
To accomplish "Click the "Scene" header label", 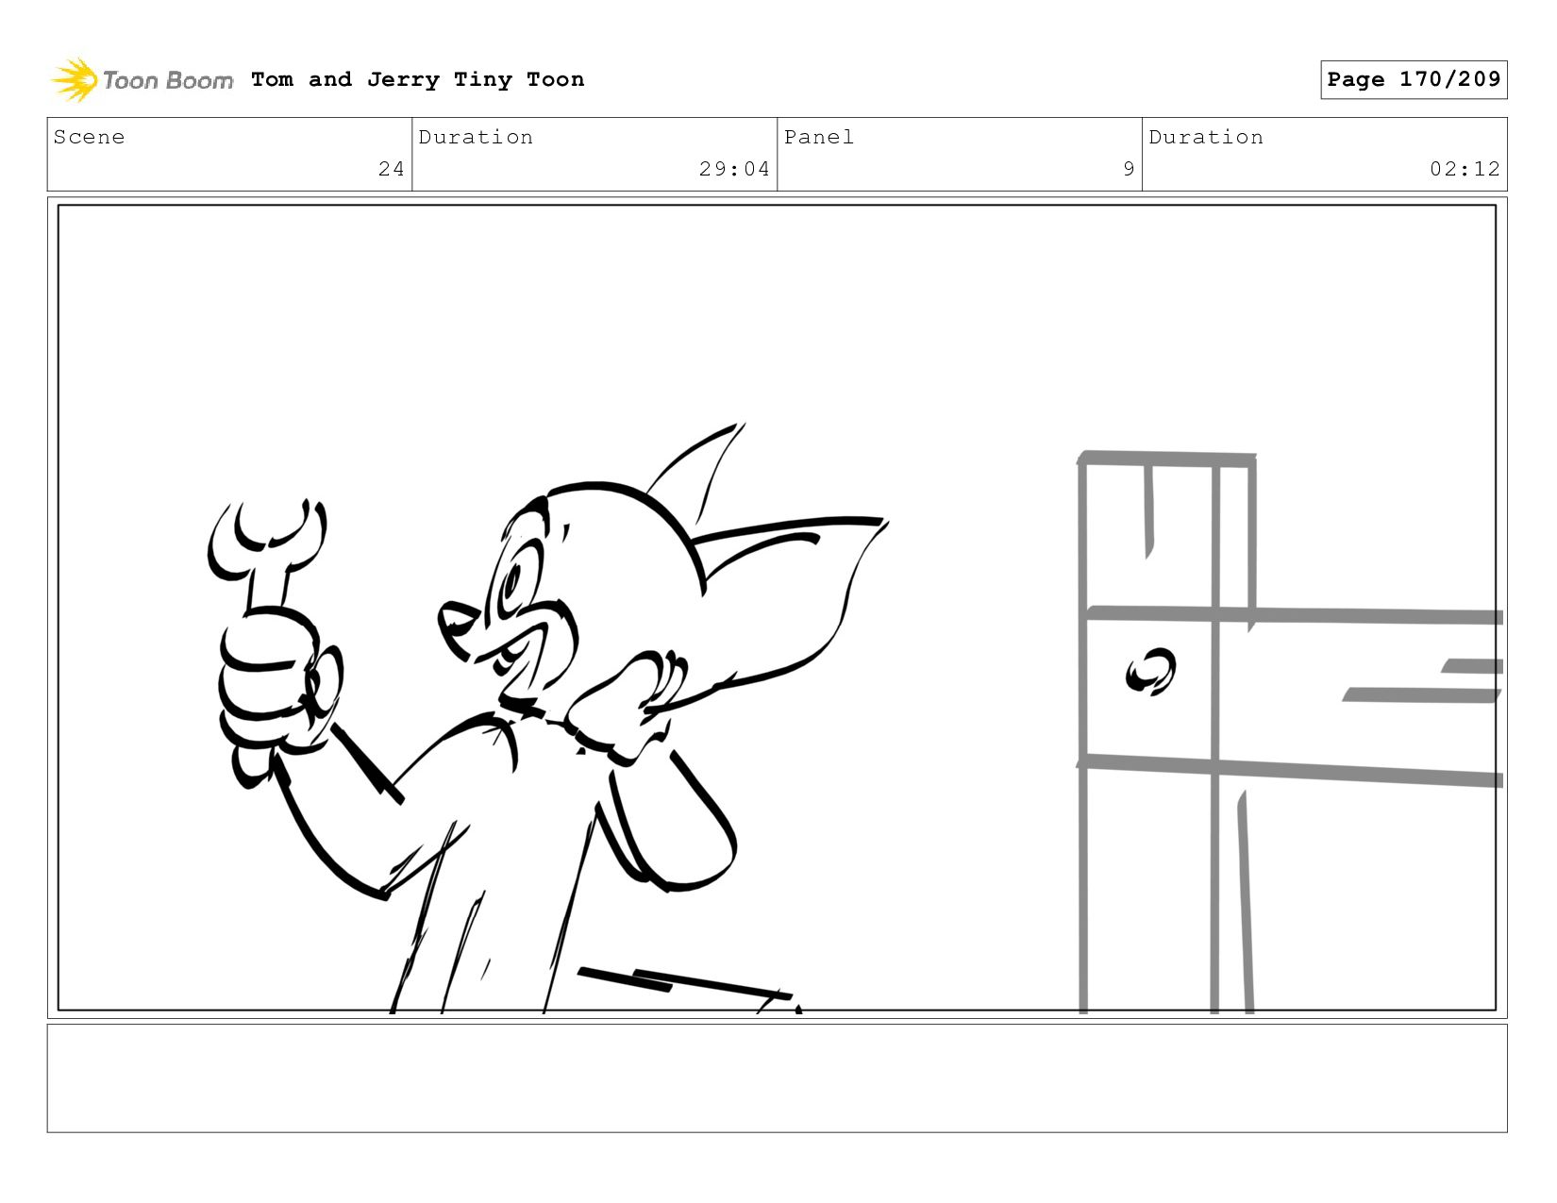I will click(89, 137).
